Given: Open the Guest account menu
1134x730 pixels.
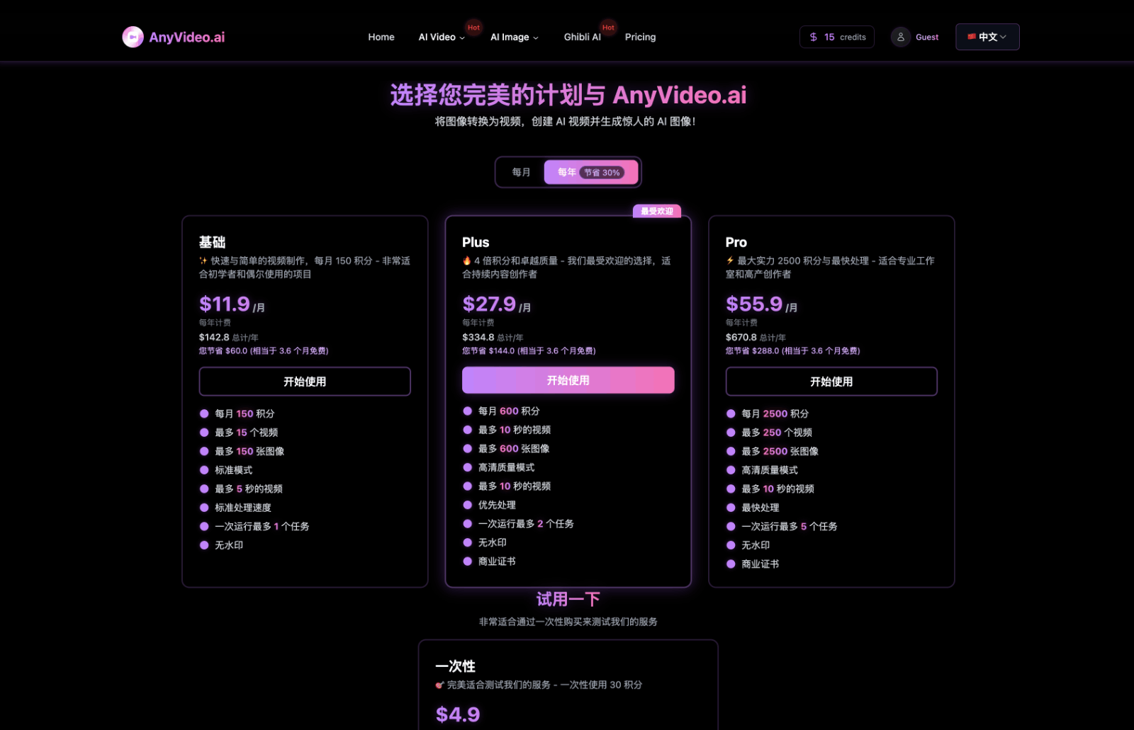Looking at the screenshot, I should [x=915, y=37].
